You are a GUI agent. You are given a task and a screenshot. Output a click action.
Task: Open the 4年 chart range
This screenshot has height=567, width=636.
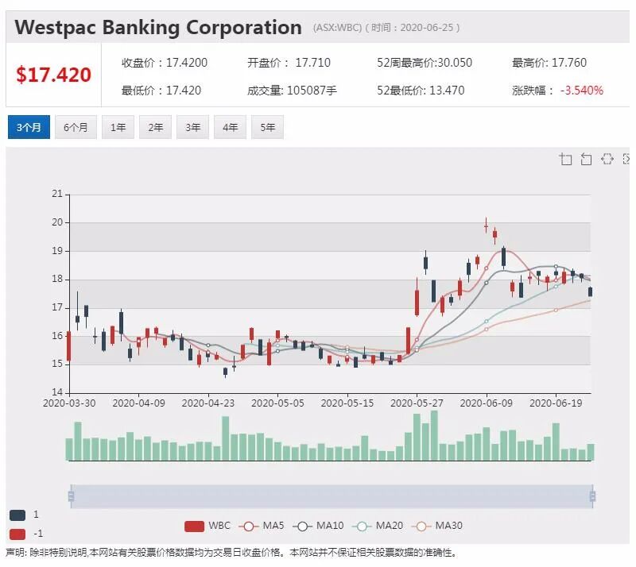click(x=230, y=127)
